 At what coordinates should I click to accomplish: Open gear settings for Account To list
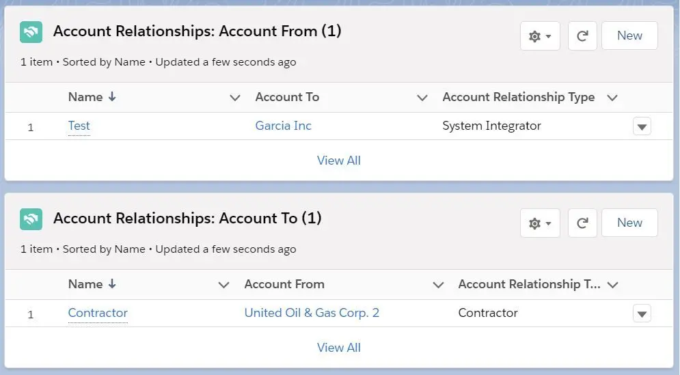point(540,223)
